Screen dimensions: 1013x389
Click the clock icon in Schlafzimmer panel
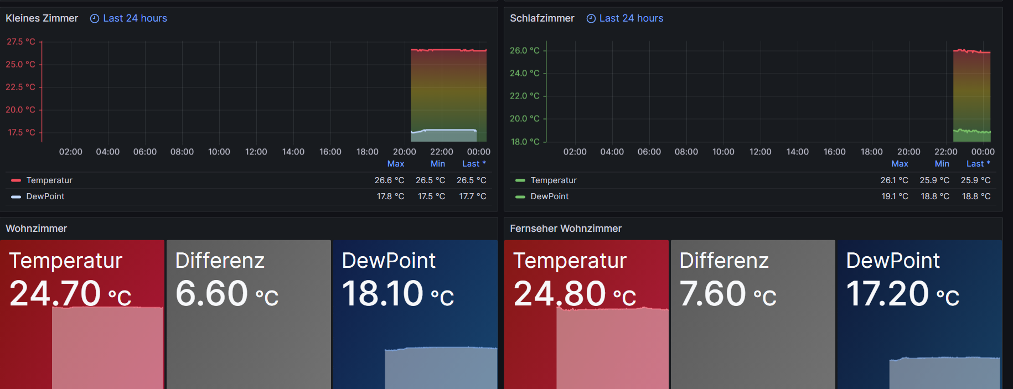(x=591, y=18)
